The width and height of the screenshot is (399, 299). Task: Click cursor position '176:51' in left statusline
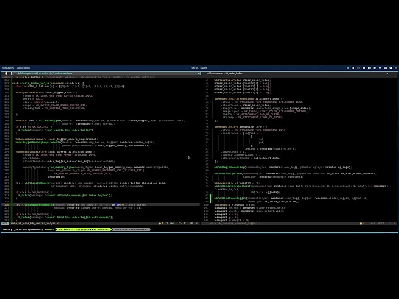tap(181, 224)
